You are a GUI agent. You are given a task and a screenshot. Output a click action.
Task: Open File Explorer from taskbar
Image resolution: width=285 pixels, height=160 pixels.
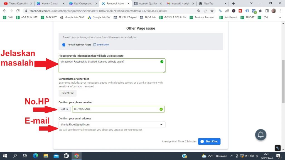pos(46,156)
